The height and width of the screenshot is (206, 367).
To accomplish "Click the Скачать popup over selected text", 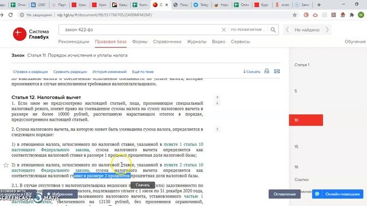I will point(143,185).
